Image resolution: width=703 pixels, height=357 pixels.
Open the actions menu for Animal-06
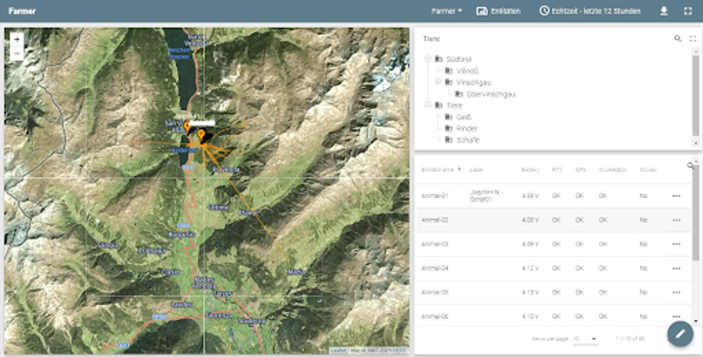coord(676,317)
